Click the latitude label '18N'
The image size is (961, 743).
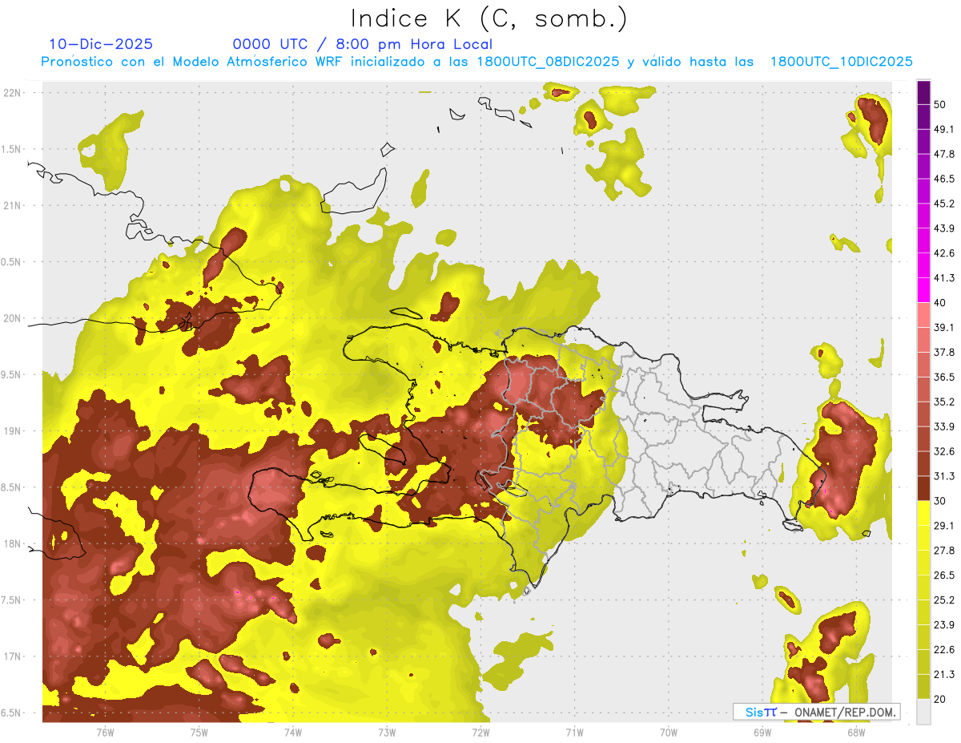pos(13,544)
